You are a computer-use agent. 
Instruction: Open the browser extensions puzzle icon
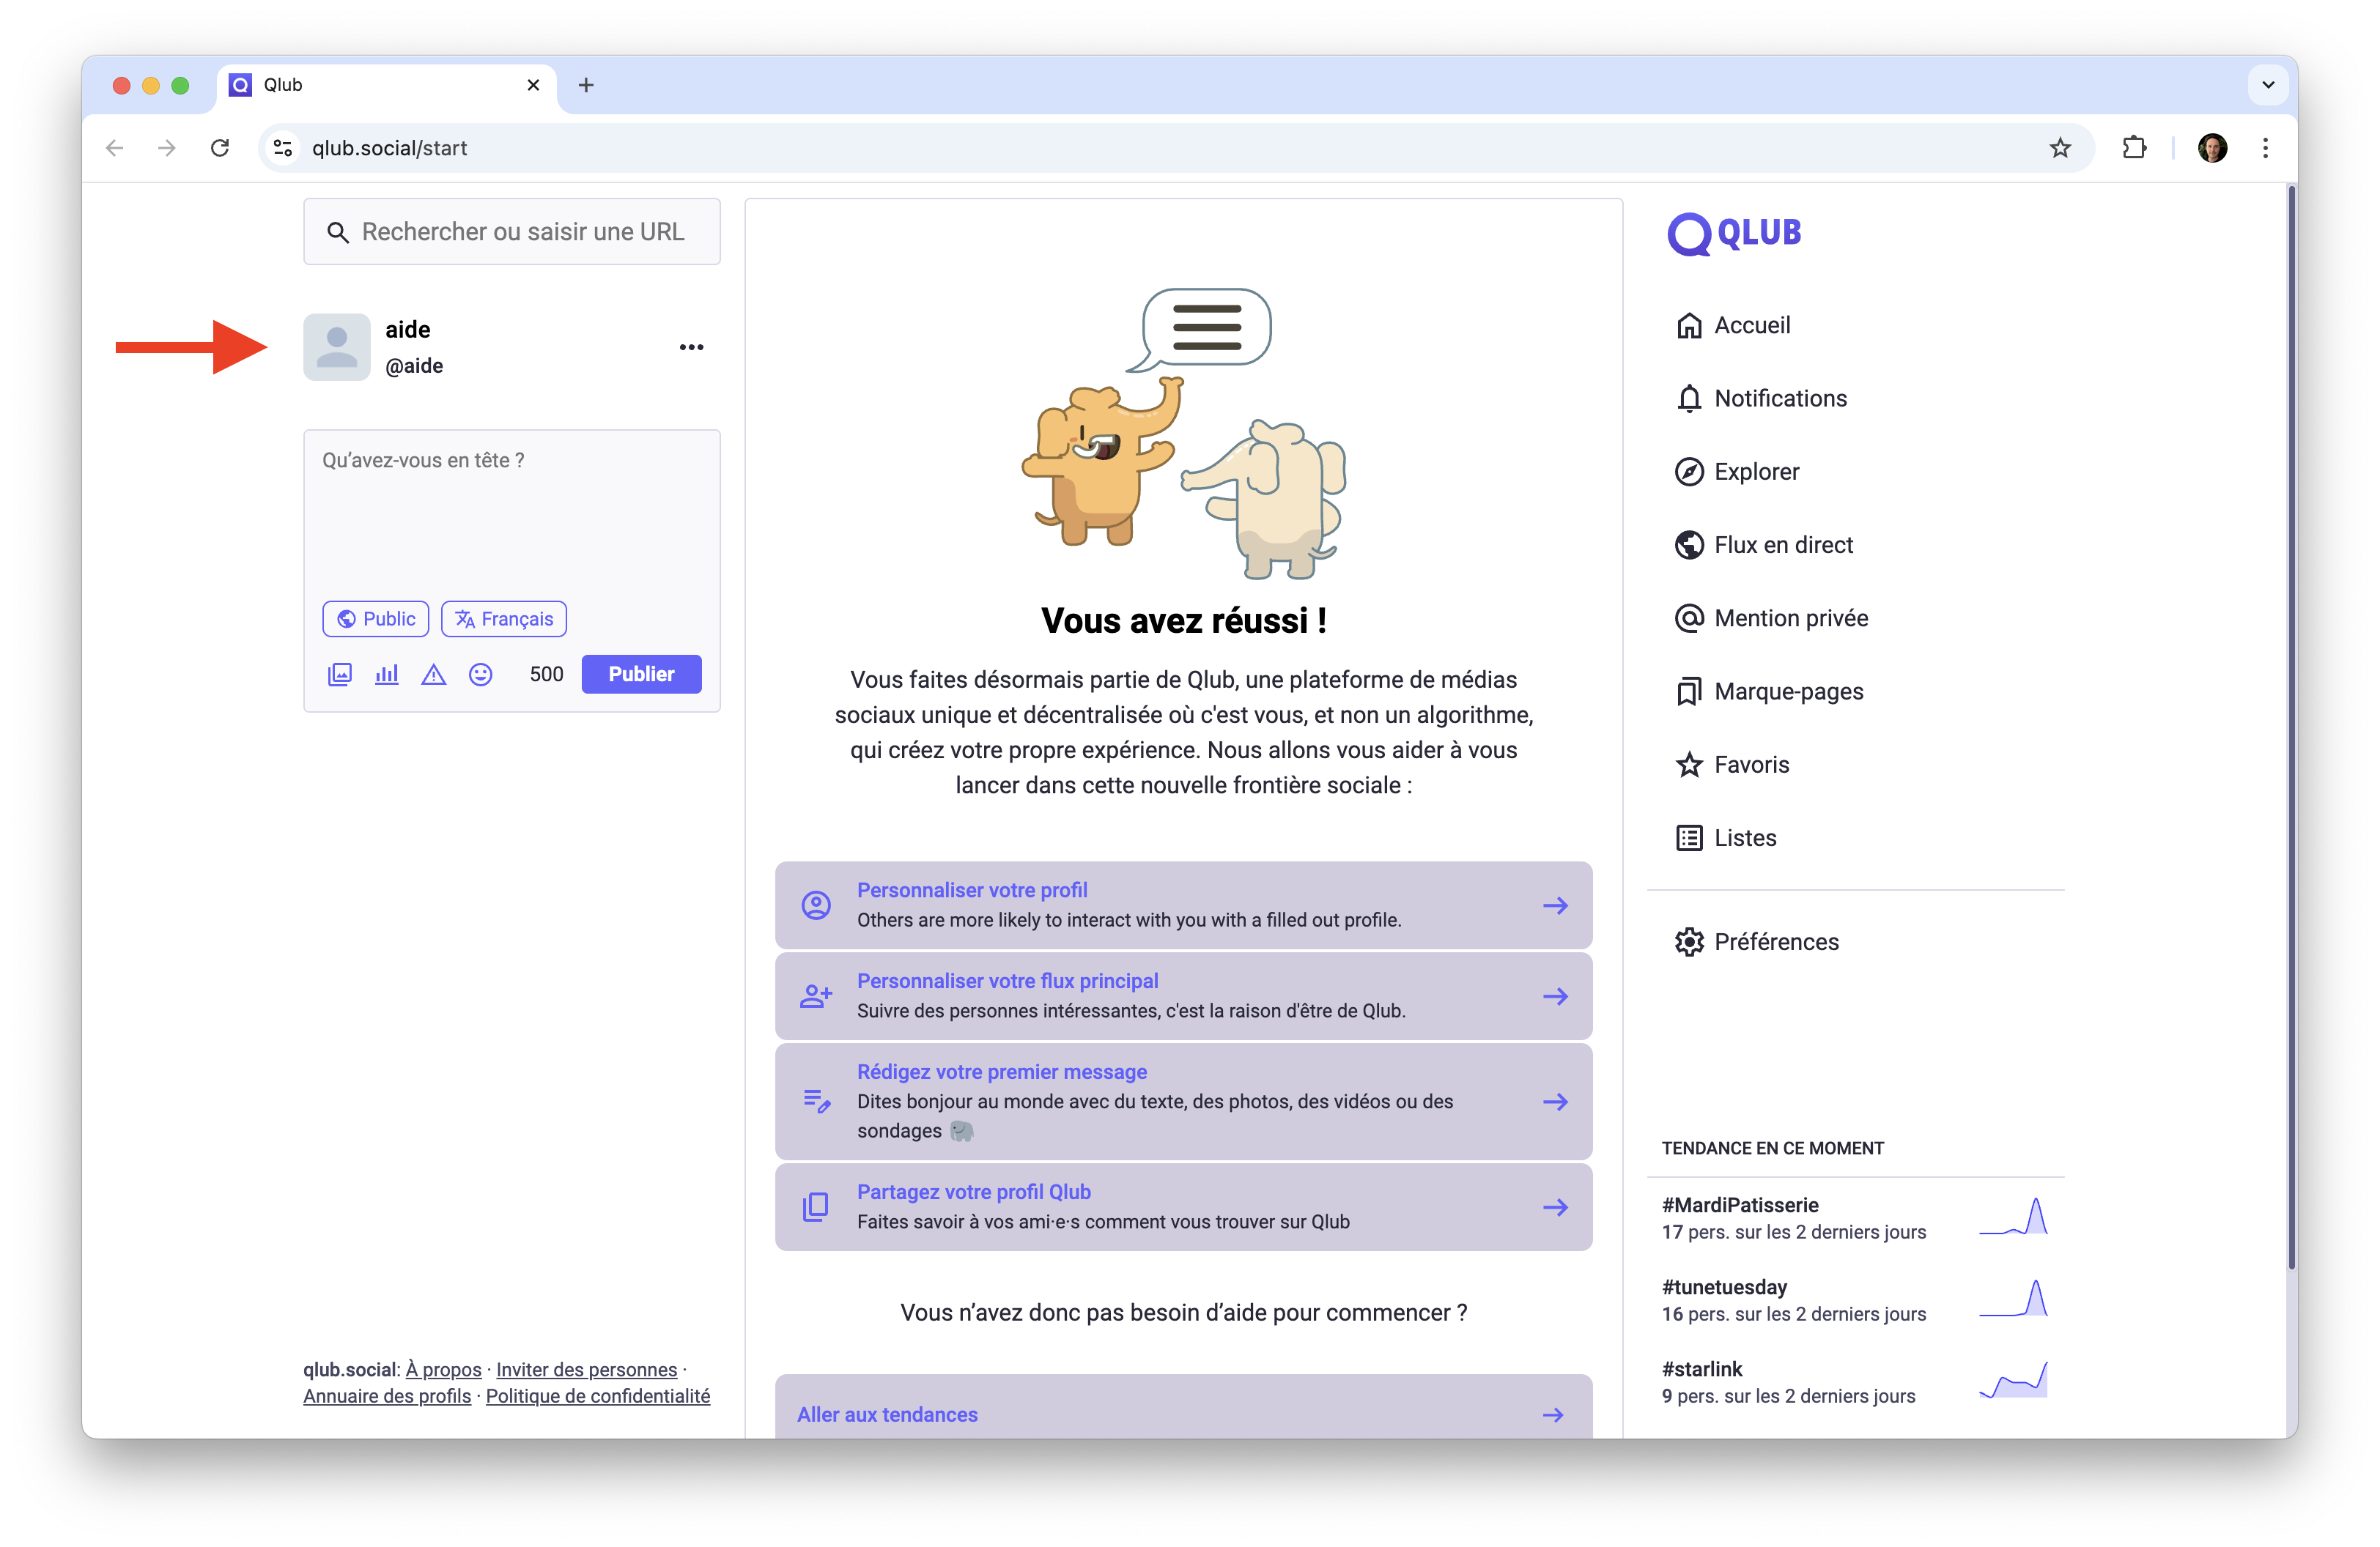[2134, 148]
